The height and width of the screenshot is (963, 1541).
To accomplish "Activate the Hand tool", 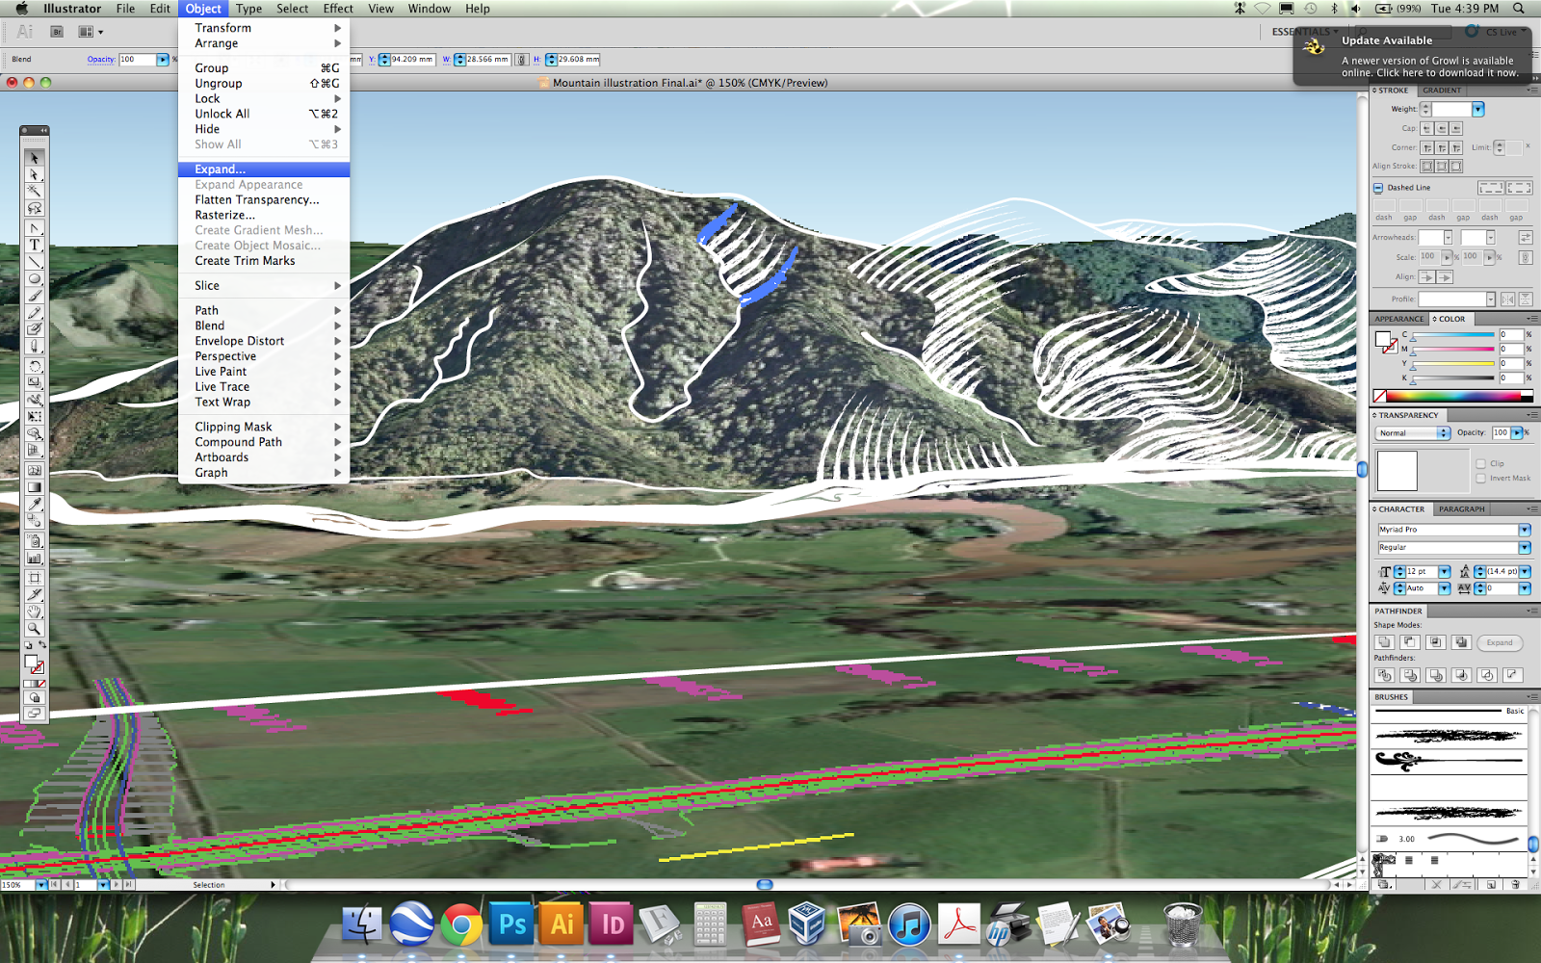I will pos(35,612).
